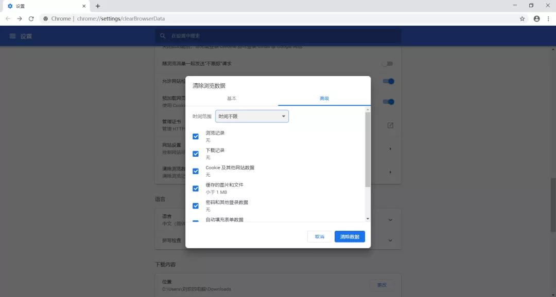Click the back navigation arrow
Image resolution: width=556 pixels, height=297 pixels.
tap(8, 18)
